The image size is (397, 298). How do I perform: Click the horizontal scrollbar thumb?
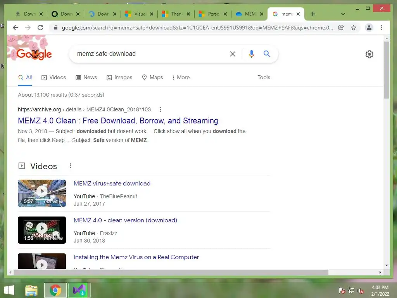click(171, 272)
